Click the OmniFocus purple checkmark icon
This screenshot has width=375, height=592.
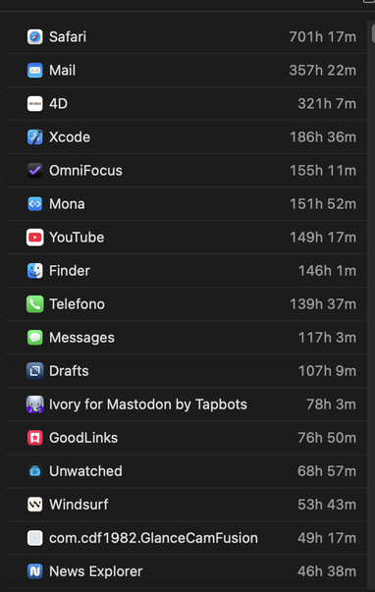(34, 171)
